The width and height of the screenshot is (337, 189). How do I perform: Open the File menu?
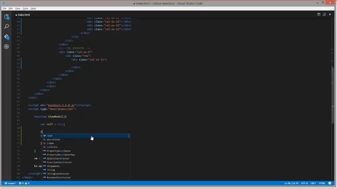pos(4,8)
